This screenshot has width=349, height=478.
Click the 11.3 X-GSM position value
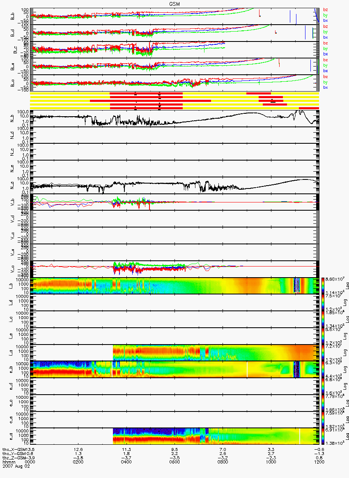click(126, 450)
